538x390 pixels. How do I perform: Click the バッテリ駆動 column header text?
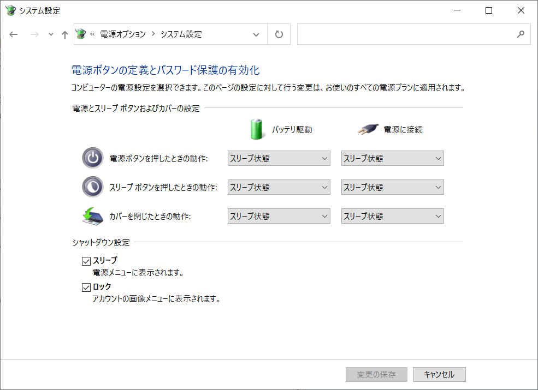[x=292, y=129]
